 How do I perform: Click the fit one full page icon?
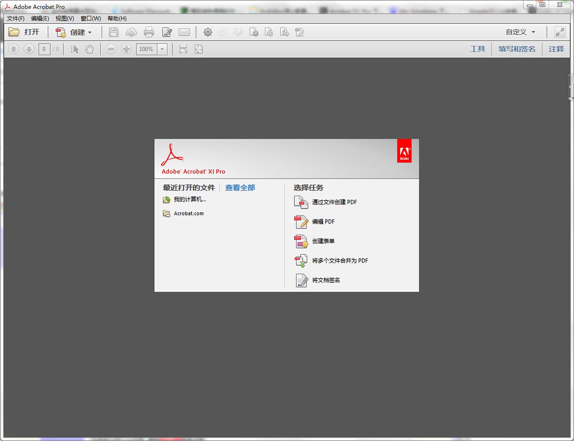point(199,49)
